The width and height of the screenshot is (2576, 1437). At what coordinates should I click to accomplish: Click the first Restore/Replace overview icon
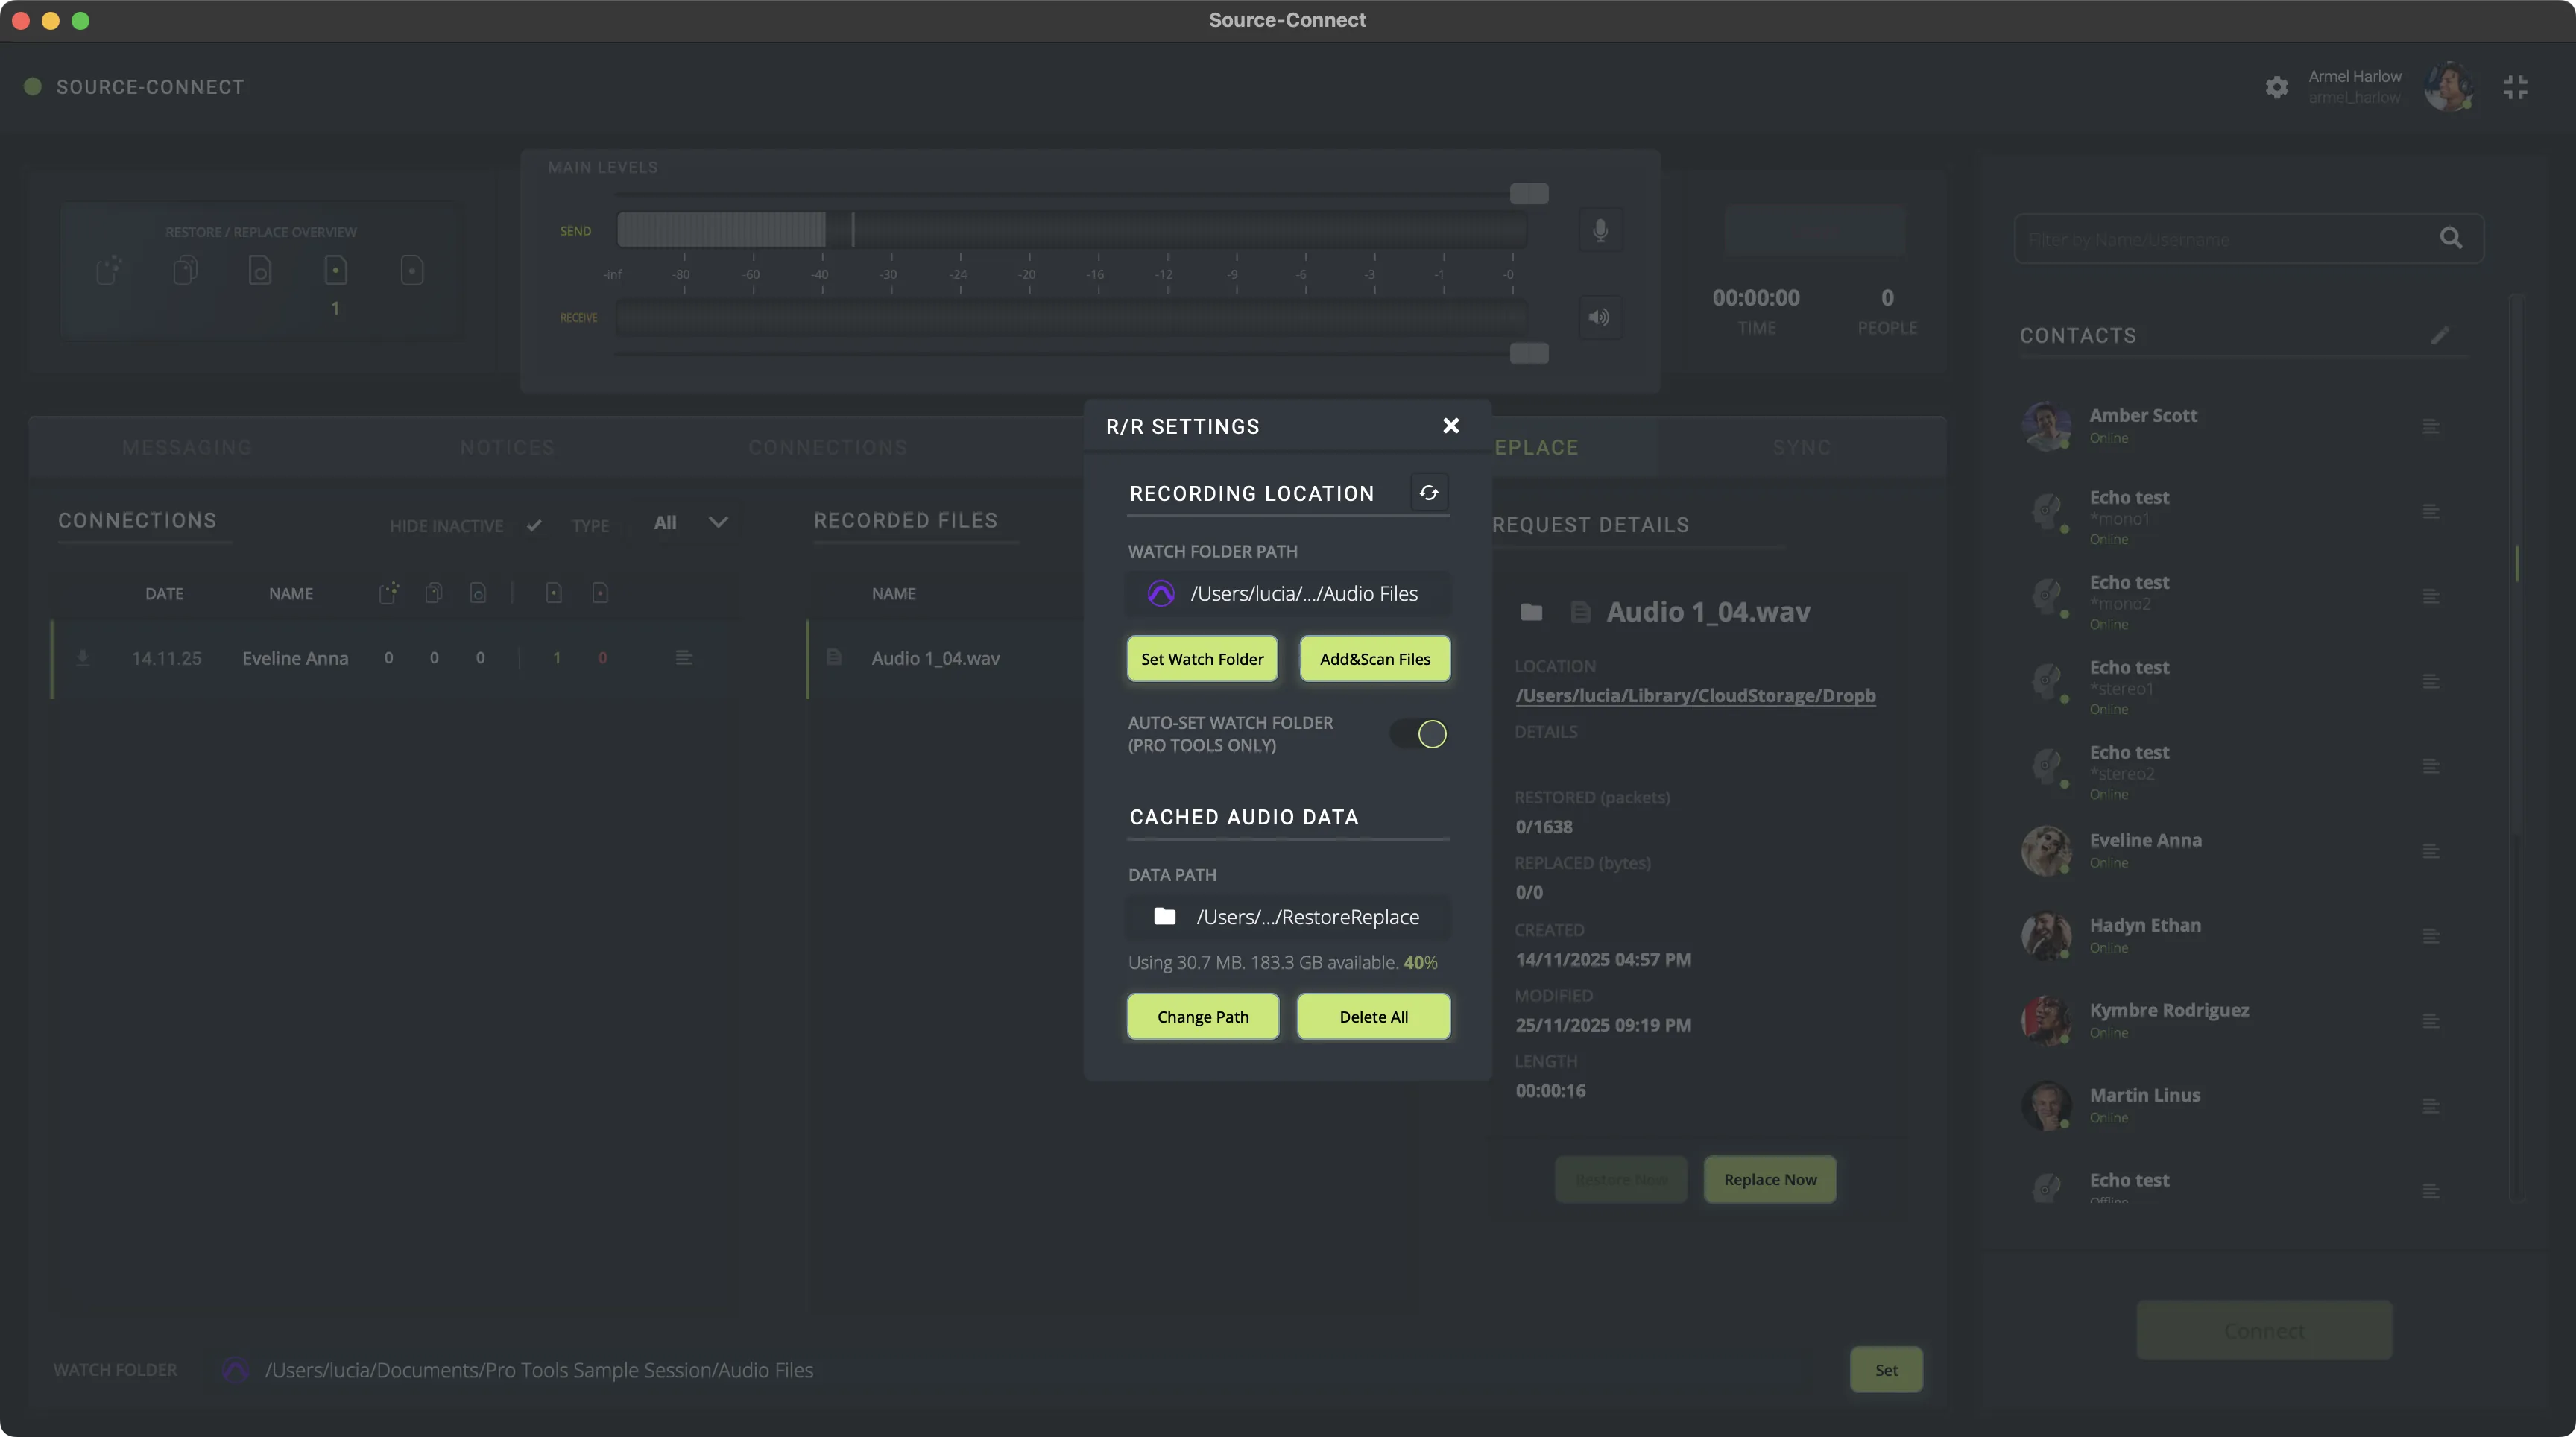click(x=109, y=270)
